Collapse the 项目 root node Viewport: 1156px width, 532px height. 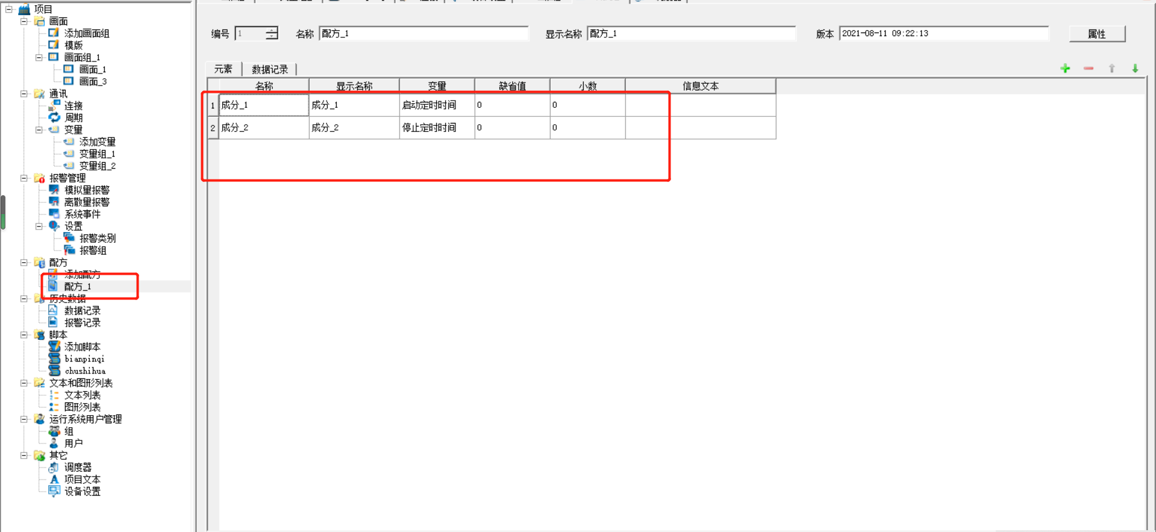(9, 9)
